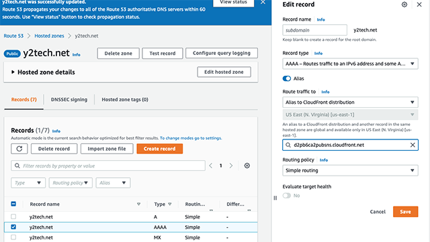Viewport: 430px width, 242px height.
Task: Open Info link beside Routing policy
Action: coord(324,160)
